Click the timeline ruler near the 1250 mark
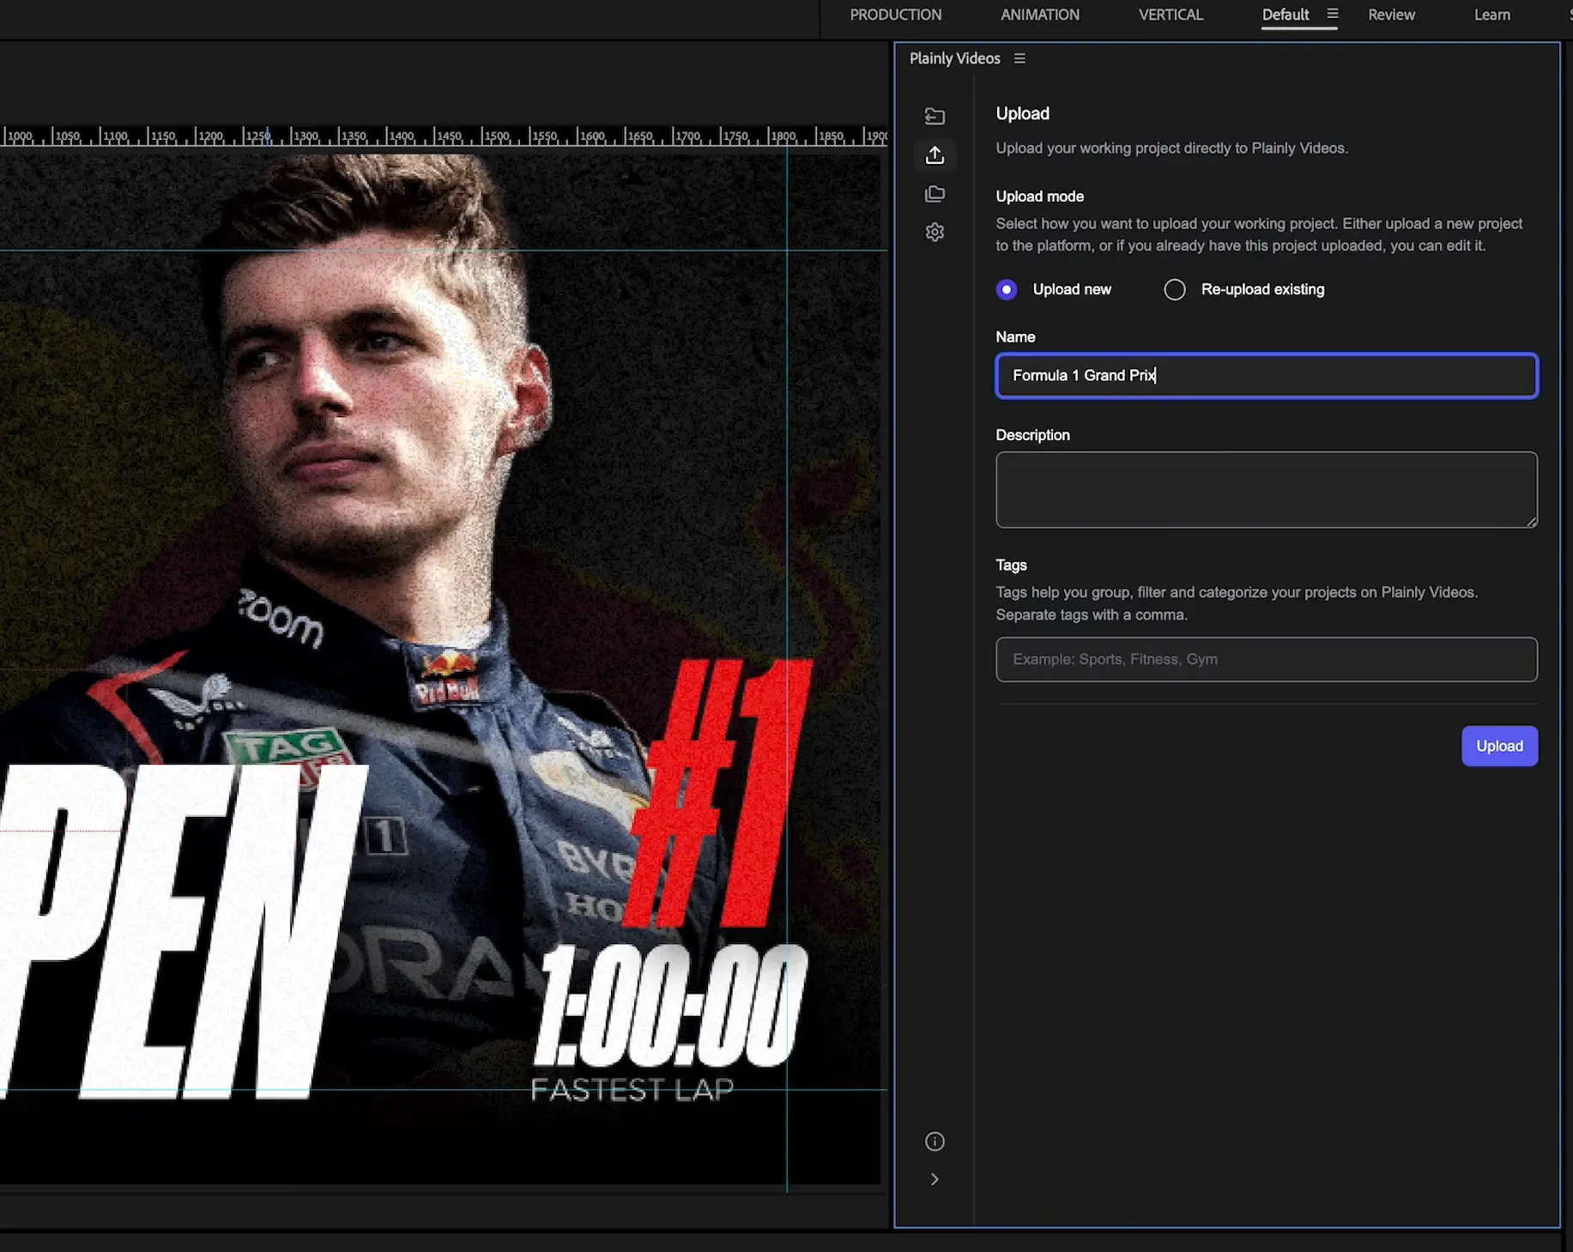The height and width of the screenshot is (1252, 1573). [x=257, y=136]
